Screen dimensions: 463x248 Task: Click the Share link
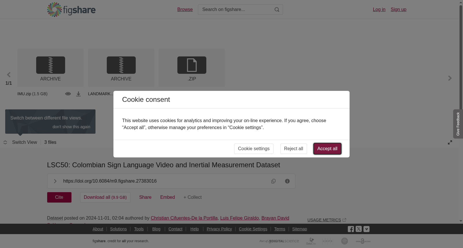click(x=145, y=197)
